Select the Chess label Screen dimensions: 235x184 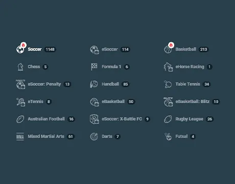(x=34, y=66)
